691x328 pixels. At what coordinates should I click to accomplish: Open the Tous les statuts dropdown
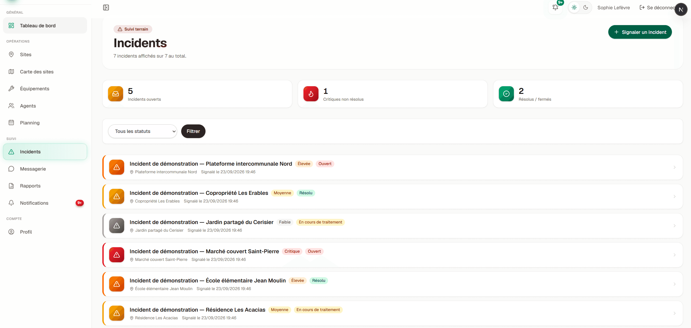(x=142, y=131)
